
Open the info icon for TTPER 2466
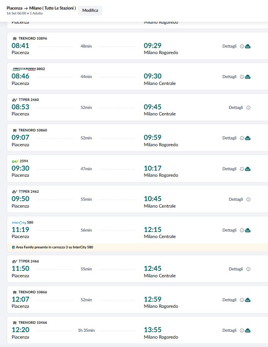(x=249, y=269)
